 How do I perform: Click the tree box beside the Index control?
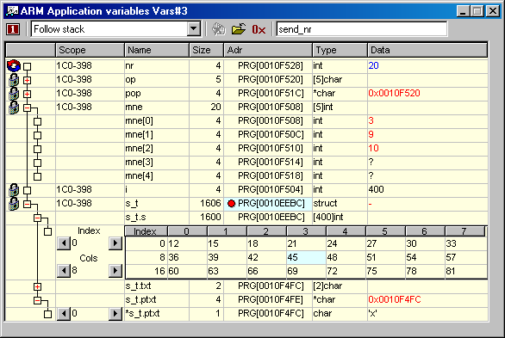click(x=47, y=231)
